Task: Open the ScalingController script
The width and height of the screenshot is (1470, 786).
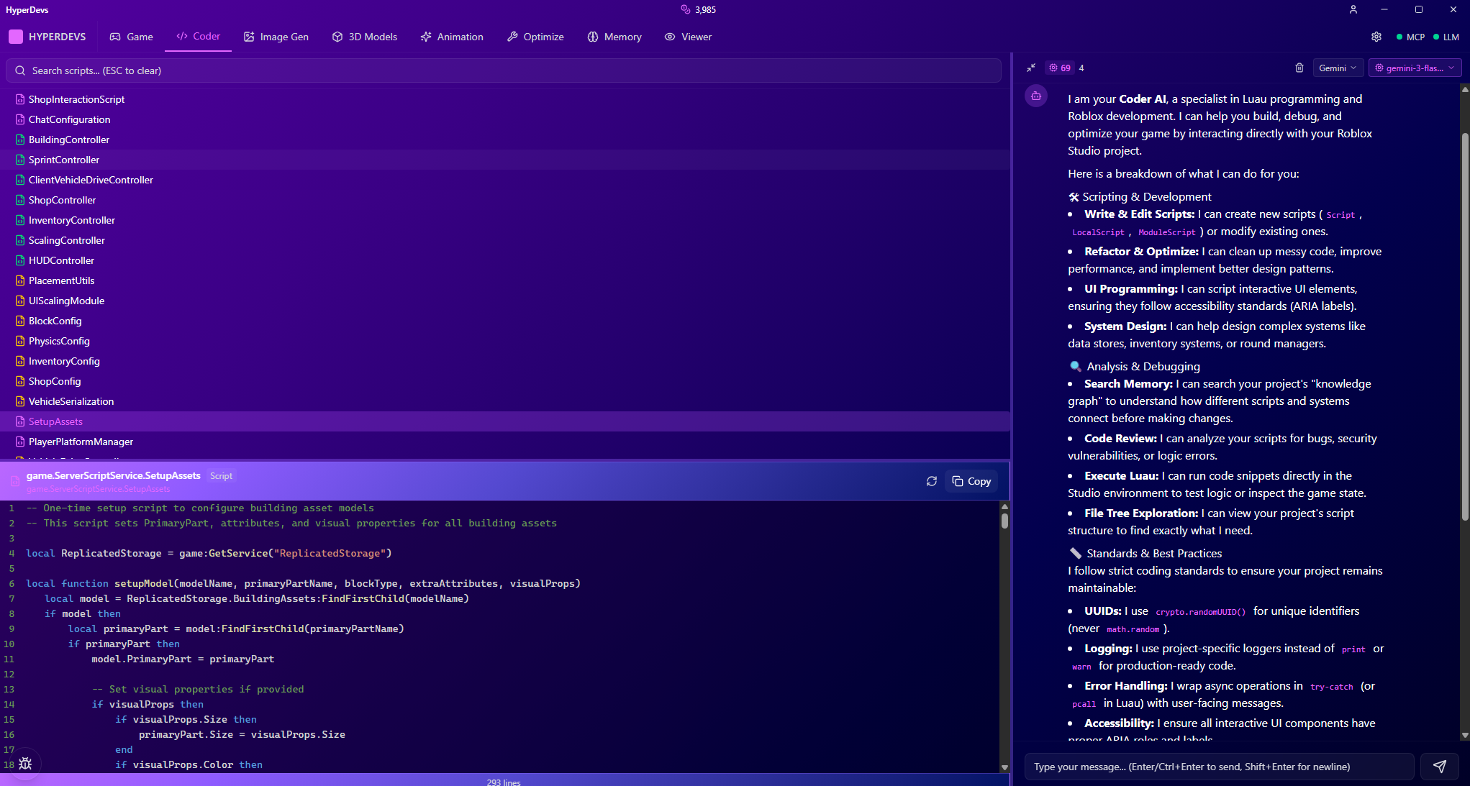Action: point(504,240)
